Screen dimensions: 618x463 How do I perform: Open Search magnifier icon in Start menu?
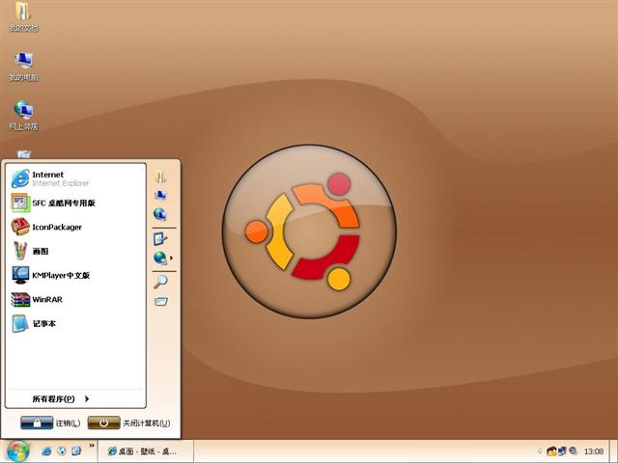click(160, 282)
